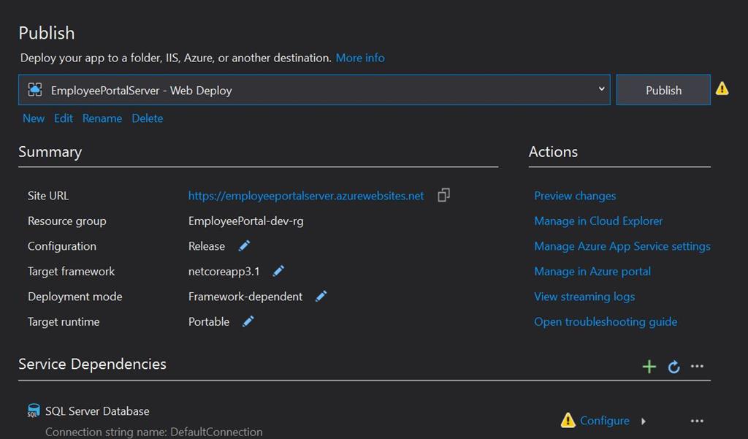748x439 pixels.
Task: Edit Framework-dependent deployment mode pencil icon
Action: pyautogui.click(x=321, y=297)
